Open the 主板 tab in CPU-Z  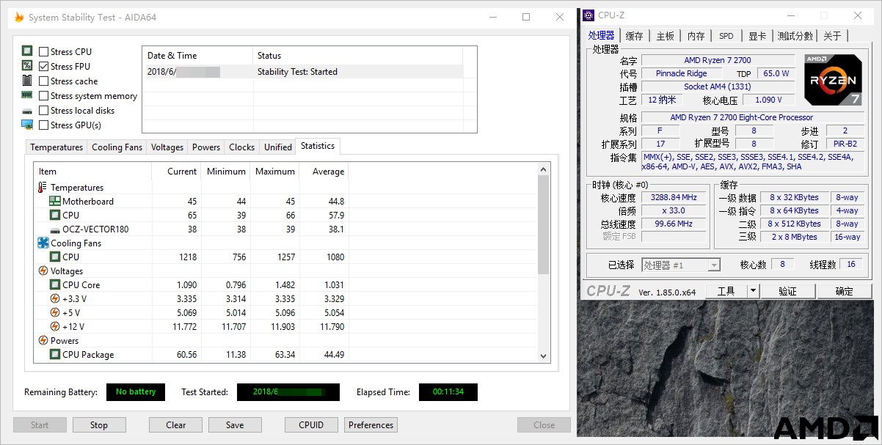[x=666, y=36]
